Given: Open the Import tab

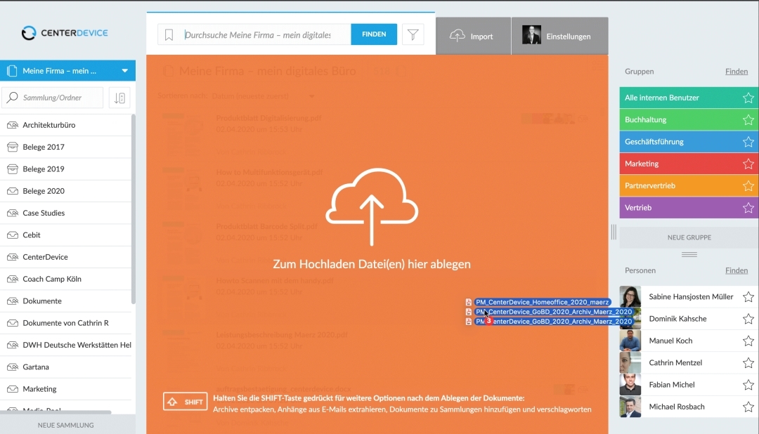Looking at the screenshot, I should point(473,36).
